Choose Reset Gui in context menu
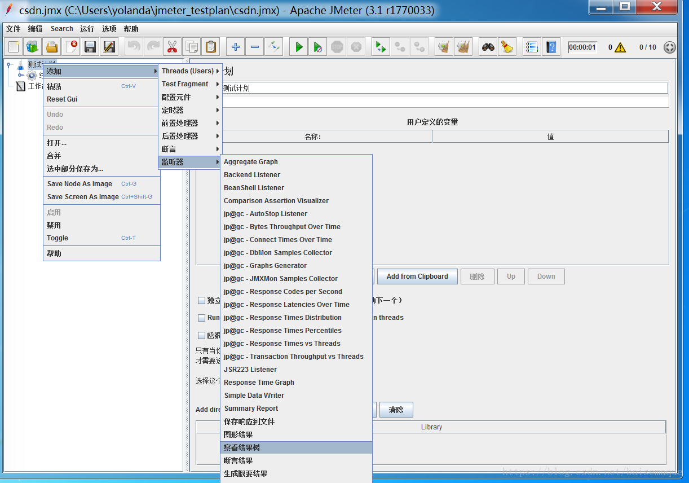Screen dimensions: 689x483 [101, 99]
